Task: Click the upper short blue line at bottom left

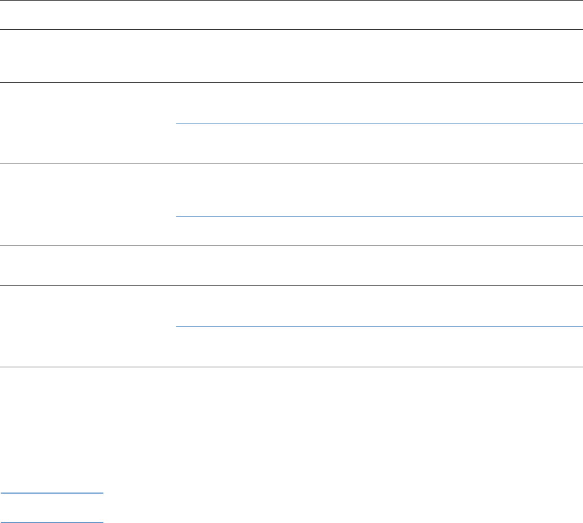Action: pyautogui.click(x=52, y=493)
